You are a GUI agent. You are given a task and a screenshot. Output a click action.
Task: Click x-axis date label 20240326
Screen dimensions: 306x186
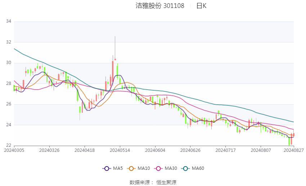click(x=49, y=150)
